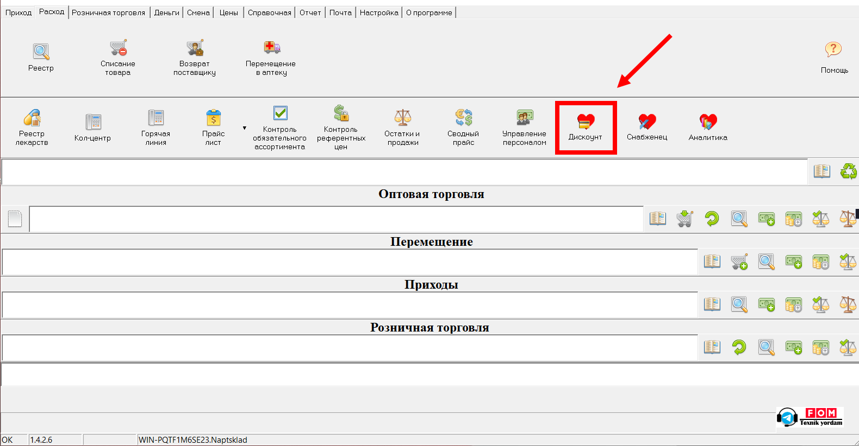Click the cart with green arrow in Оптовая торговля row

click(685, 219)
